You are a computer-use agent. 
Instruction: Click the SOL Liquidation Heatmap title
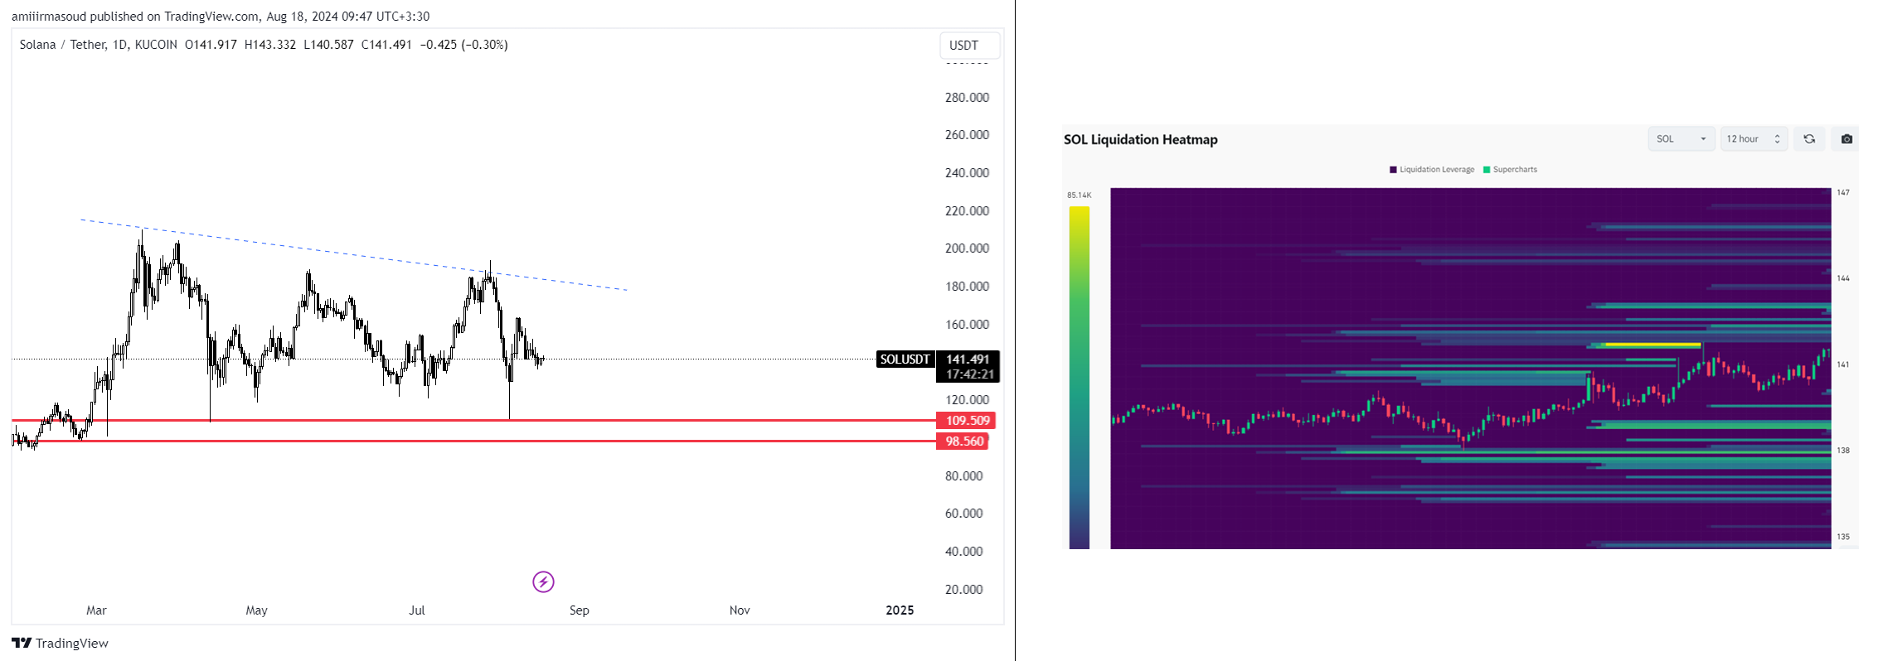1140,139
